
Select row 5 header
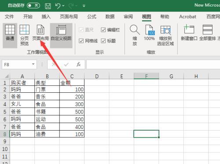tap(5, 112)
